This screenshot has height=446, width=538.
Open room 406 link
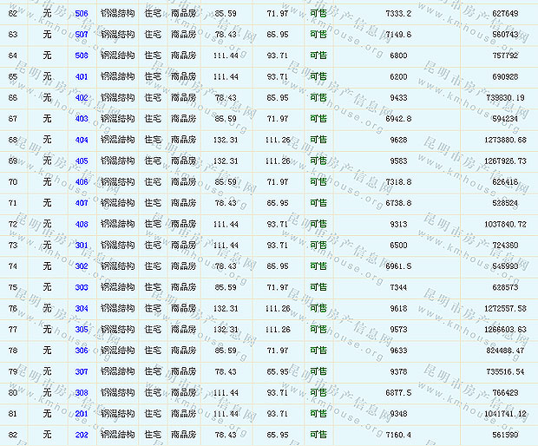coord(82,182)
